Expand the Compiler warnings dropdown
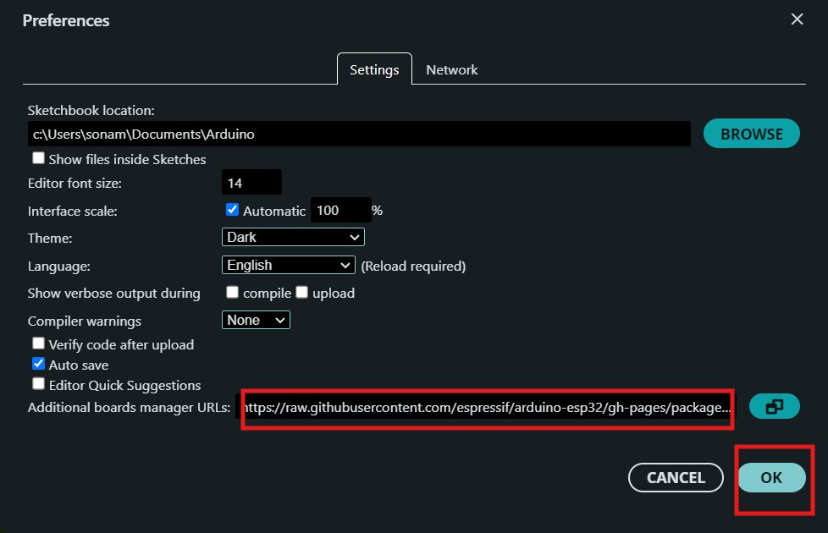 pyautogui.click(x=256, y=320)
